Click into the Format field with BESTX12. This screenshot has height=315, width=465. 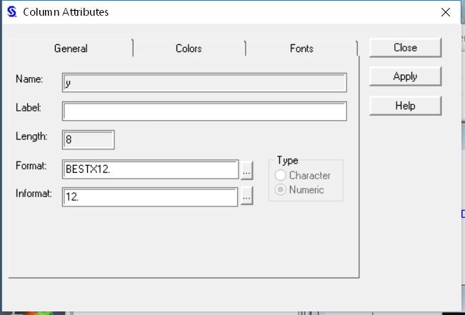click(150, 169)
